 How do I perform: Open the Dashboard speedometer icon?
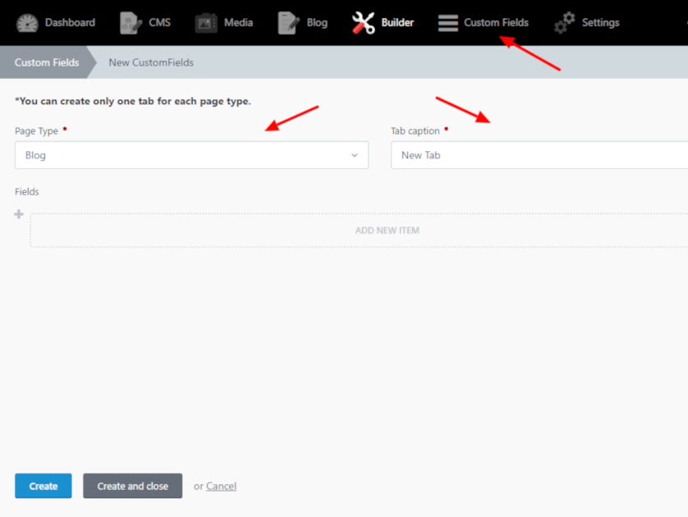pyautogui.click(x=27, y=23)
